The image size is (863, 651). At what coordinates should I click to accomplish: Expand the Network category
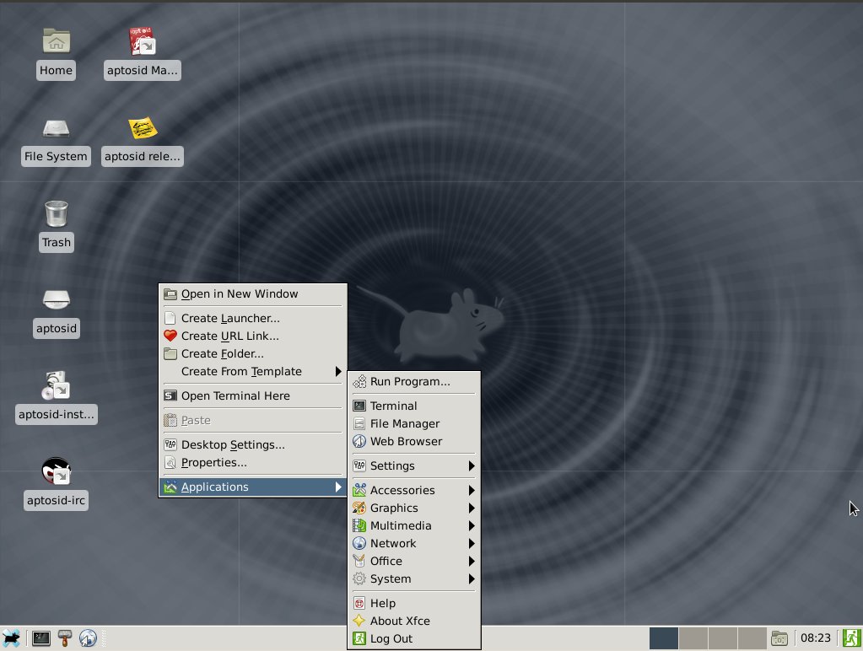pyautogui.click(x=414, y=543)
